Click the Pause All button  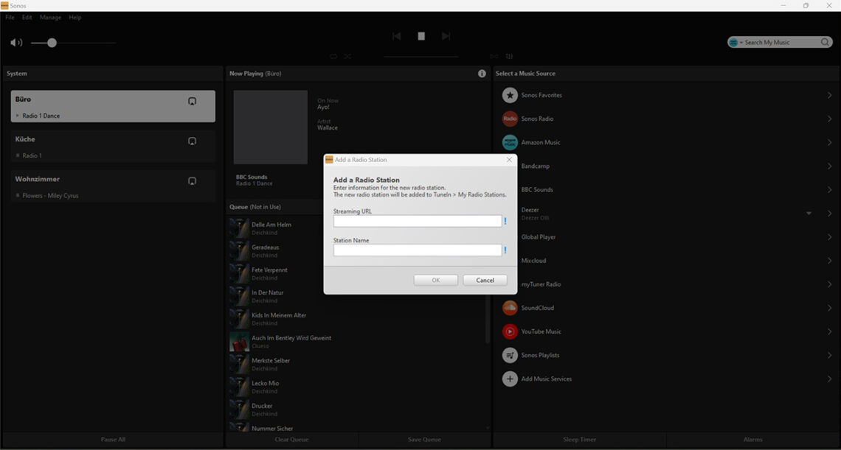point(113,439)
